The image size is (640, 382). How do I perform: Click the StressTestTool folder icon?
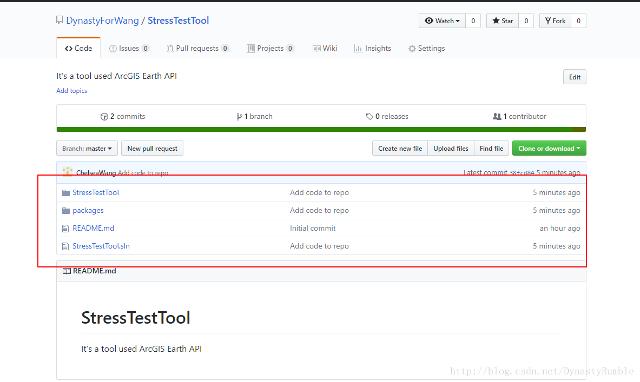coord(65,192)
